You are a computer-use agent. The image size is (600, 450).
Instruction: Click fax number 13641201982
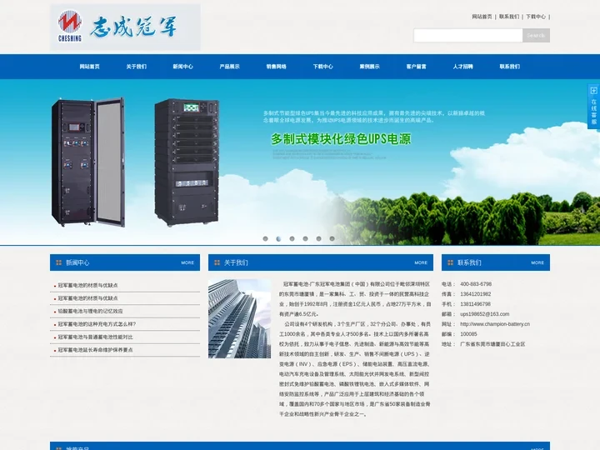click(x=475, y=294)
